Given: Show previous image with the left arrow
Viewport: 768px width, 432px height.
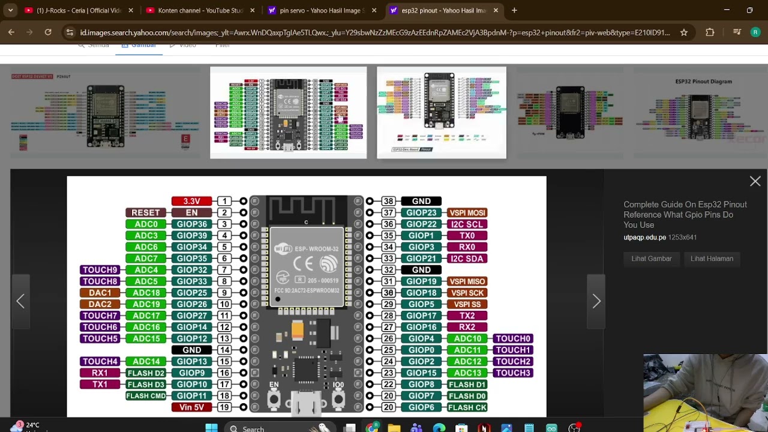Looking at the screenshot, I should point(20,301).
